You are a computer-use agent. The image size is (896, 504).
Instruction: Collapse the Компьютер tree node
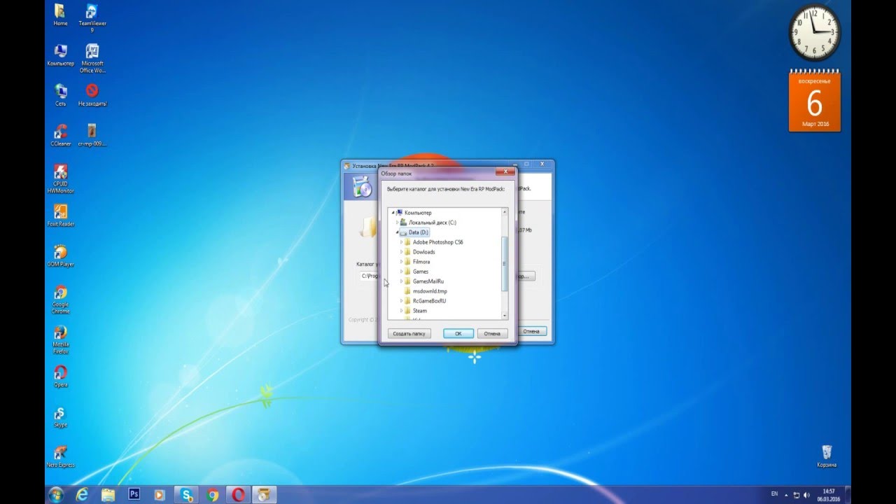tap(393, 212)
